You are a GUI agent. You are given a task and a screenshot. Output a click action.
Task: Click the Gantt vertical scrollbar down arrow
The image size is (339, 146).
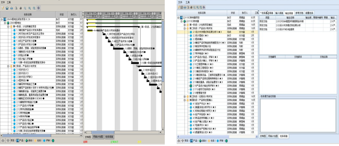(x=163, y=129)
